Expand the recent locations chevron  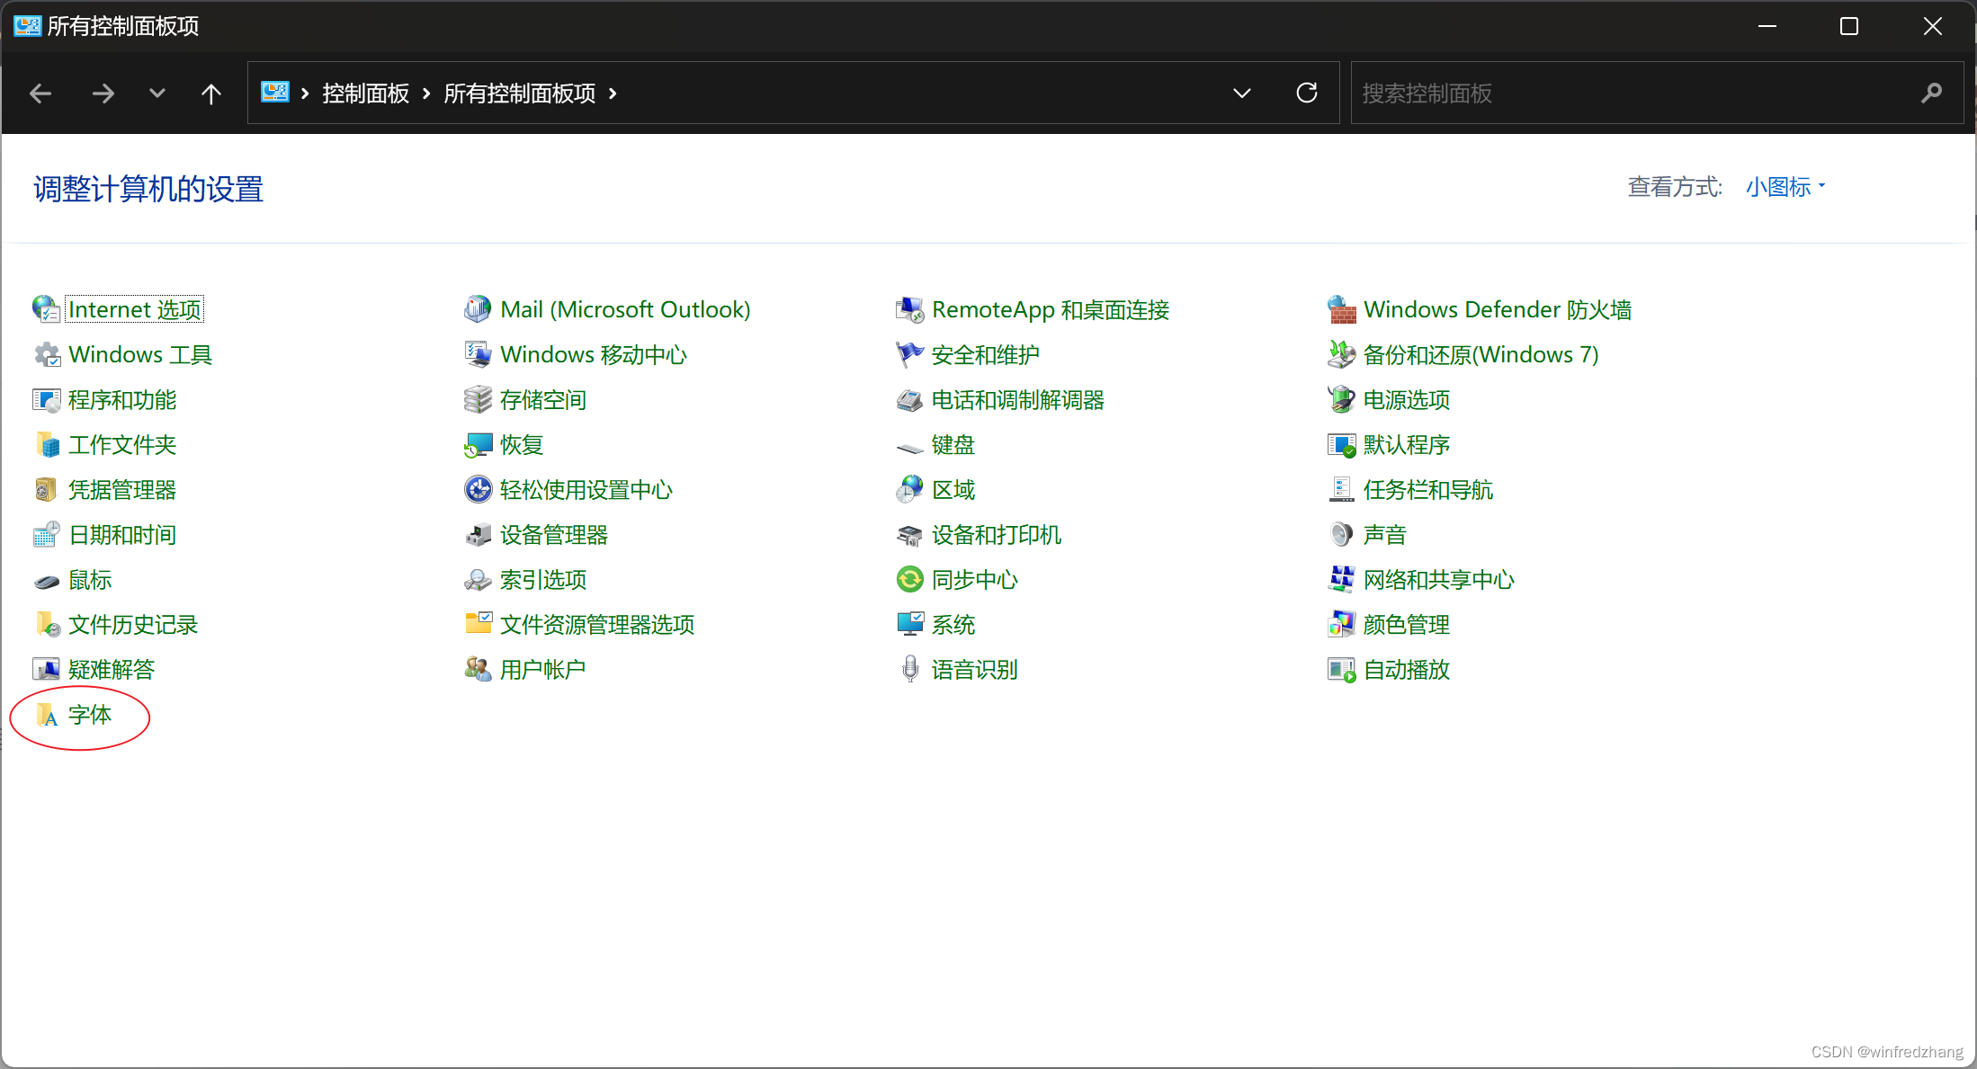[x=157, y=93]
